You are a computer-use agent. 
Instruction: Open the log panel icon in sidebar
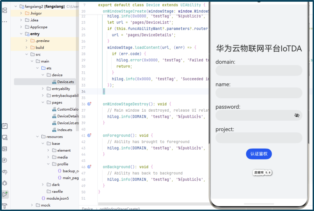(4, 126)
